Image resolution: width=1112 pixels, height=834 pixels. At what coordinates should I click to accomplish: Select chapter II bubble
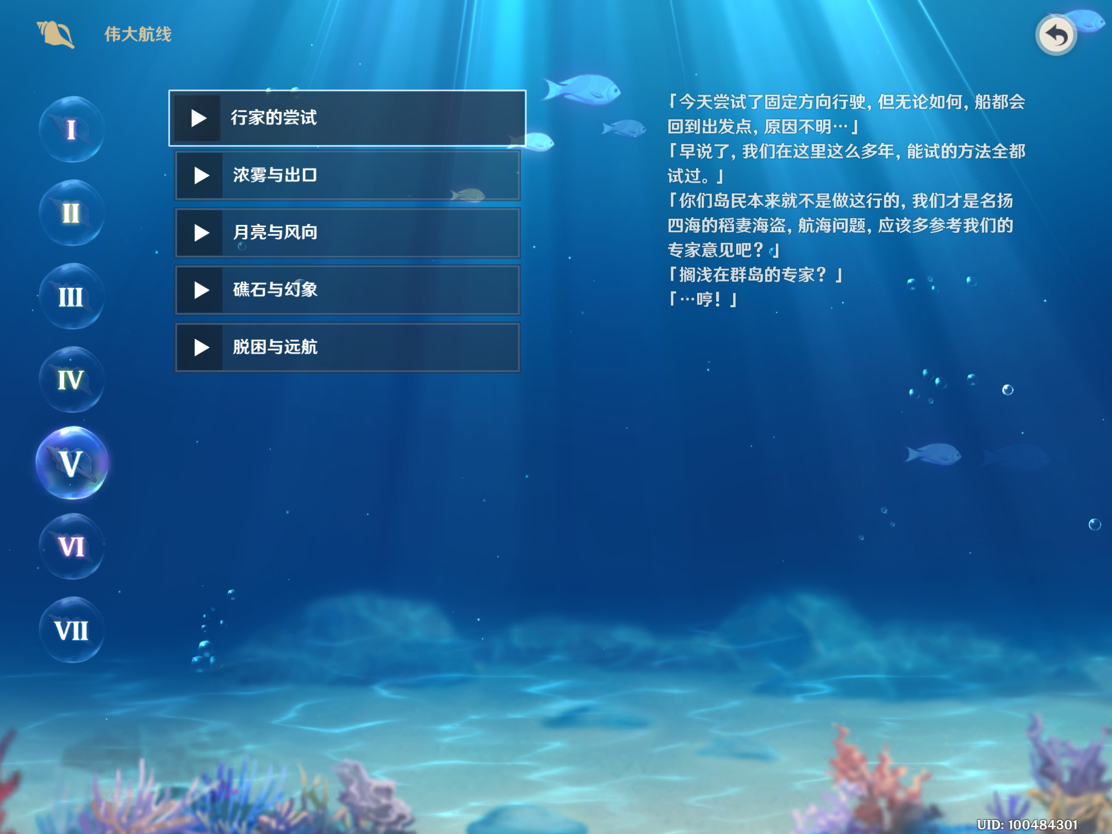(x=72, y=213)
